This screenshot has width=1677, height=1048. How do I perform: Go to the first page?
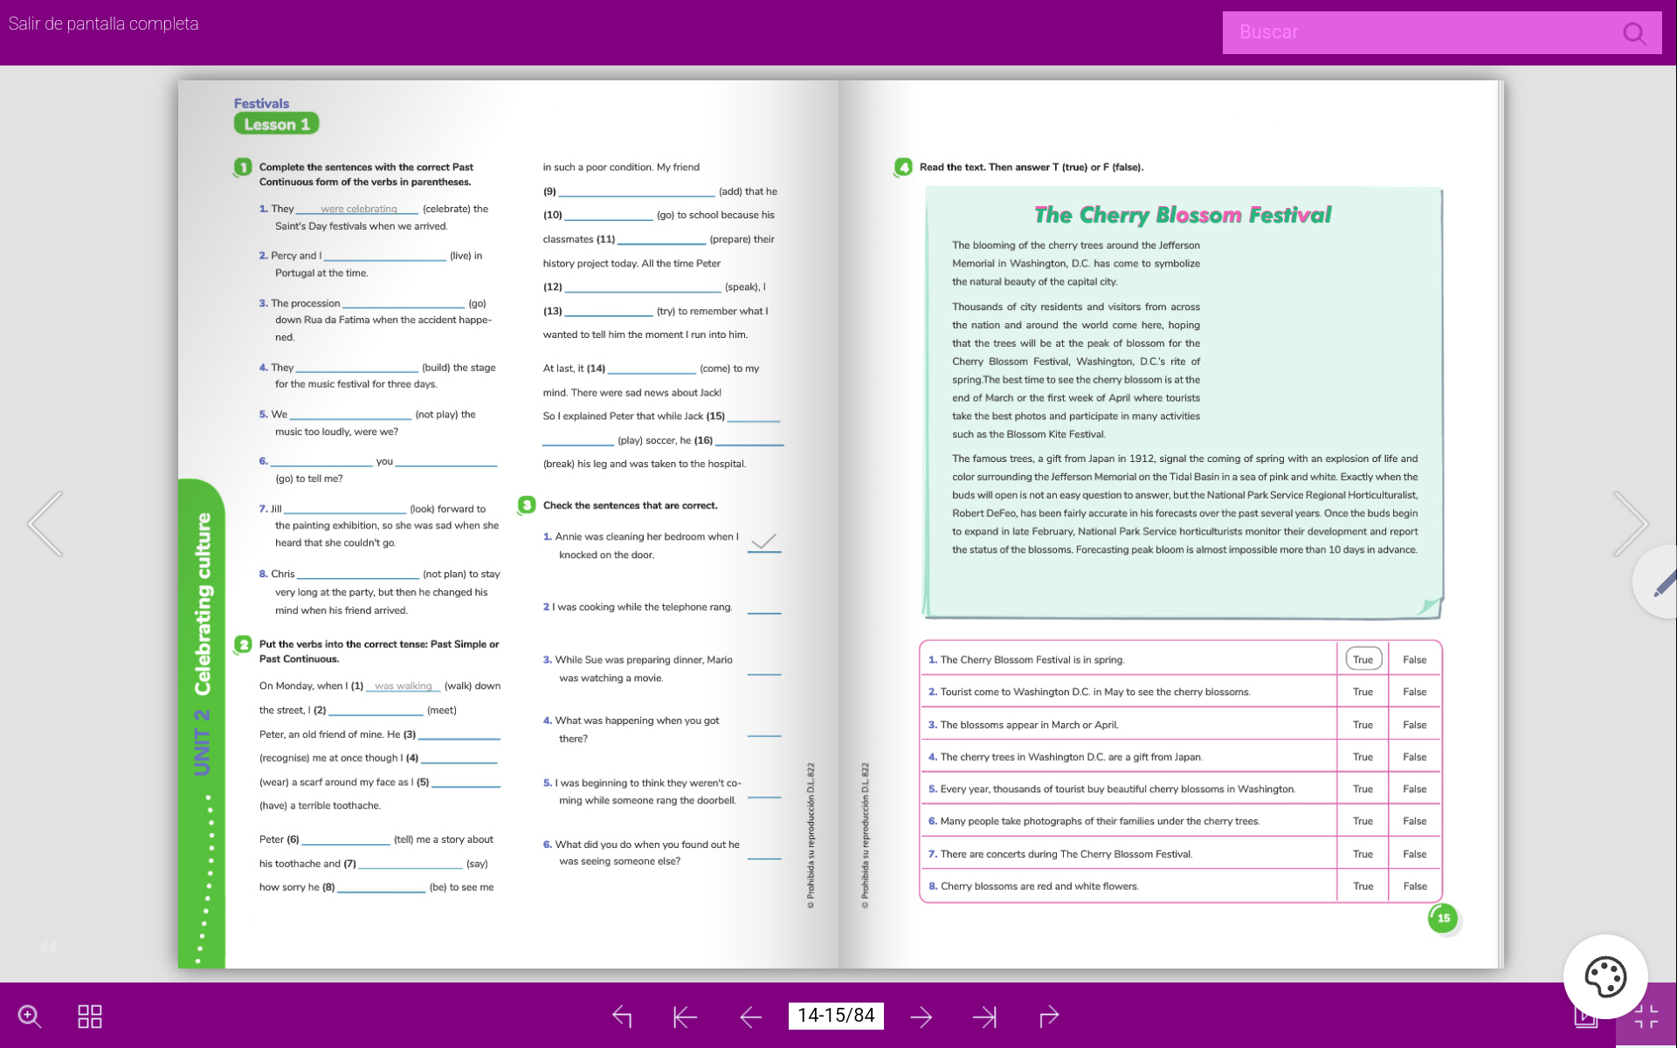pos(685,1017)
